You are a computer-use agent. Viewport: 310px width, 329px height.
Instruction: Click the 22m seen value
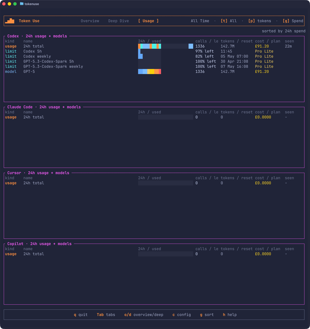(288, 46)
